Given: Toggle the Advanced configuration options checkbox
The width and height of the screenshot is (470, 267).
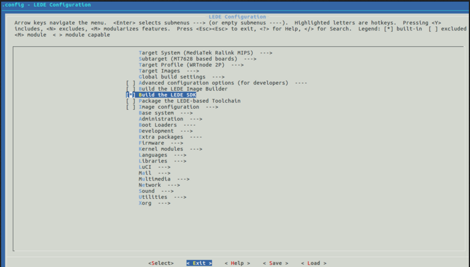Looking at the screenshot, I should click(130, 83).
